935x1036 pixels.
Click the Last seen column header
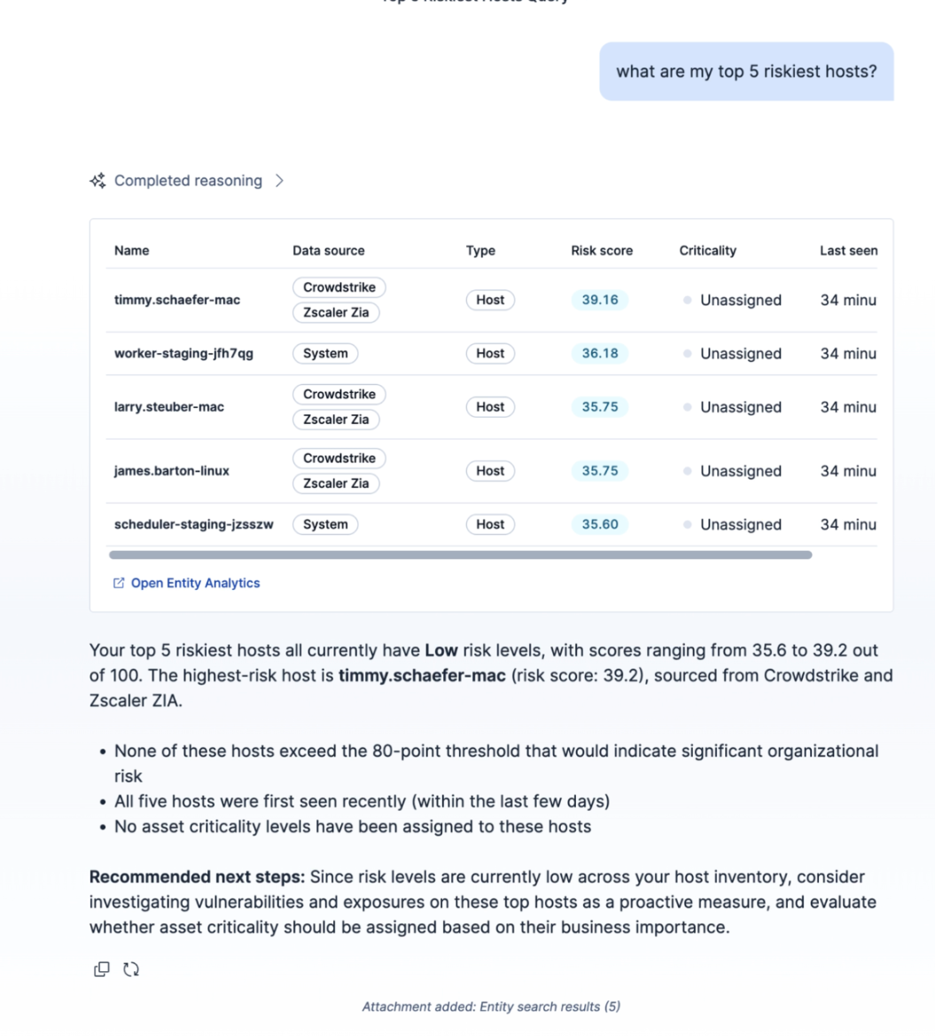[848, 250]
